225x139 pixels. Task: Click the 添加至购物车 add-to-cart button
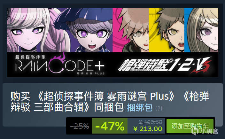(190, 126)
